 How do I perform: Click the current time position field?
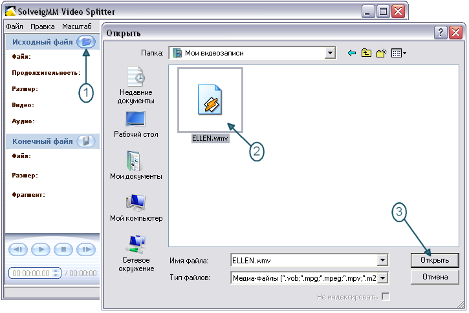click(31, 274)
